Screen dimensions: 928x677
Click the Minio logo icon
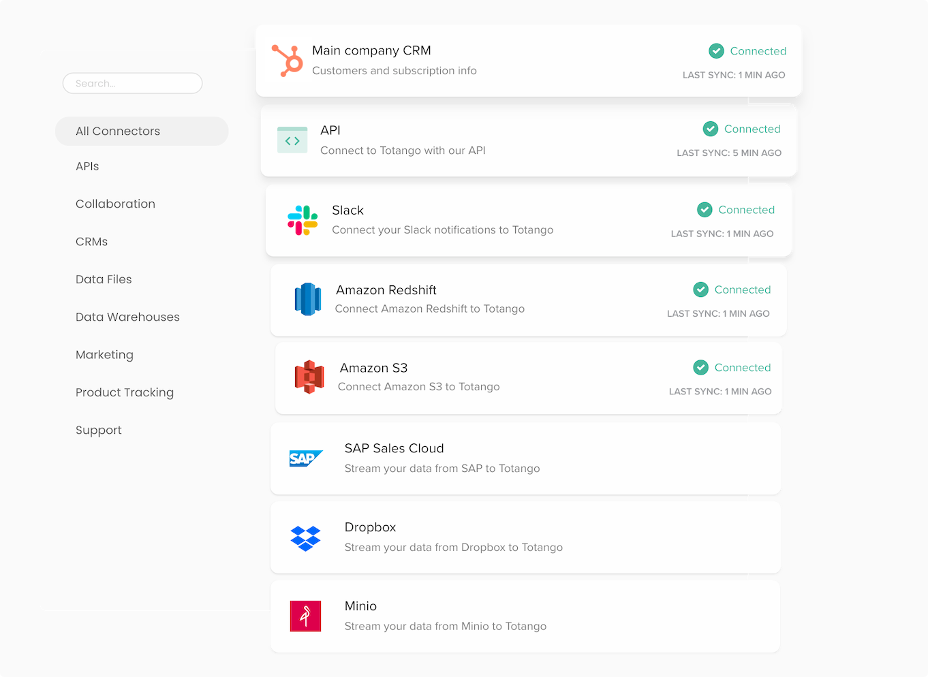tap(305, 616)
